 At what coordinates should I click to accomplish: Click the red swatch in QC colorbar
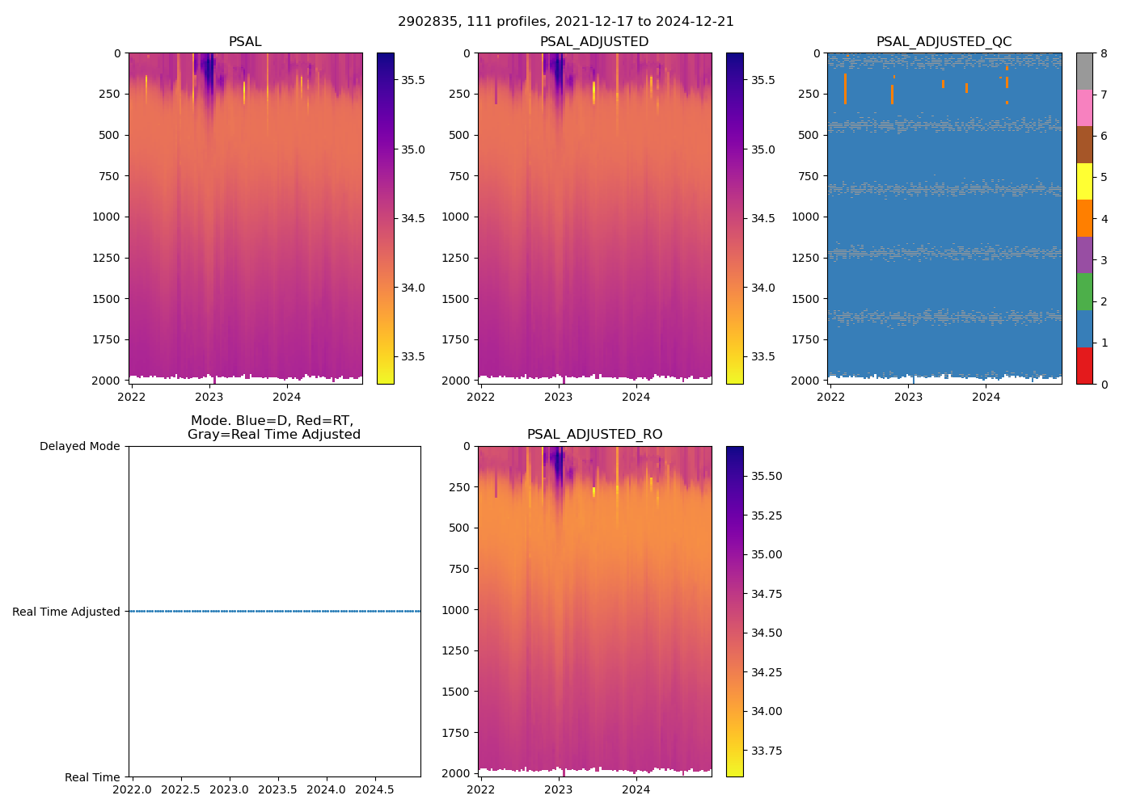click(1084, 365)
